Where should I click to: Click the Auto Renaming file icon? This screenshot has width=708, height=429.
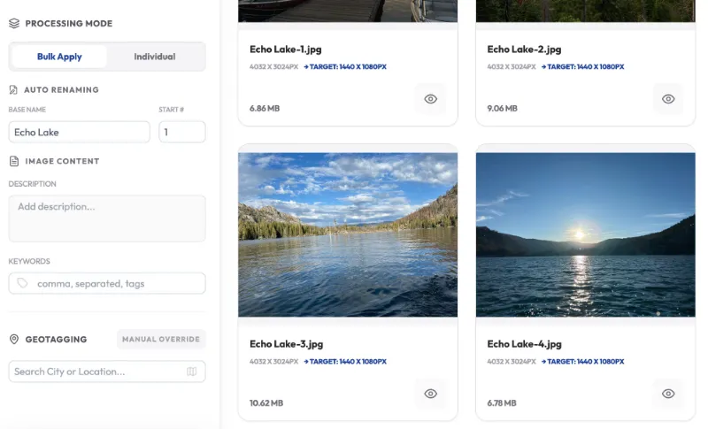[13, 89]
